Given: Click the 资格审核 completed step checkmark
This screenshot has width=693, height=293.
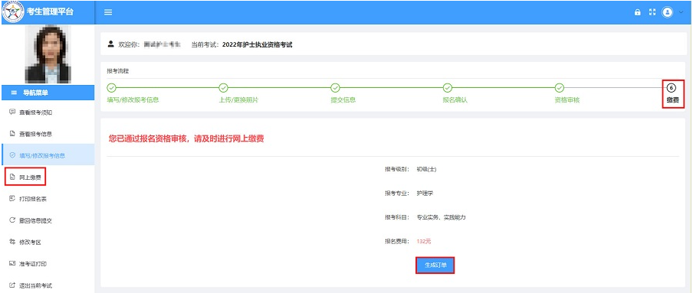Looking at the screenshot, I should 560,88.
